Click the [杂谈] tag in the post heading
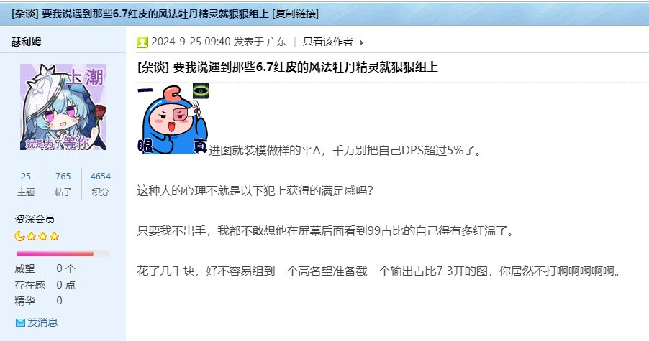Image resolution: width=649 pixels, height=341 pixels. coord(153,67)
